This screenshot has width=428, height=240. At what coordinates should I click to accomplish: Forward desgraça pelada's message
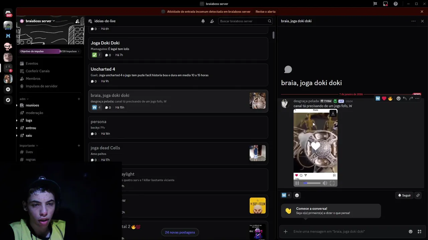tap(411, 98)
